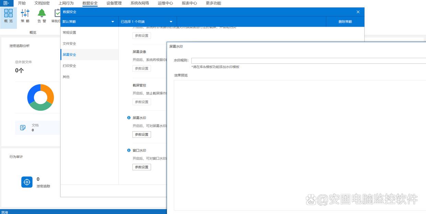Click 参数设置 under 窗口水印
The image size is (426, 214).
[x=142, y=167]
